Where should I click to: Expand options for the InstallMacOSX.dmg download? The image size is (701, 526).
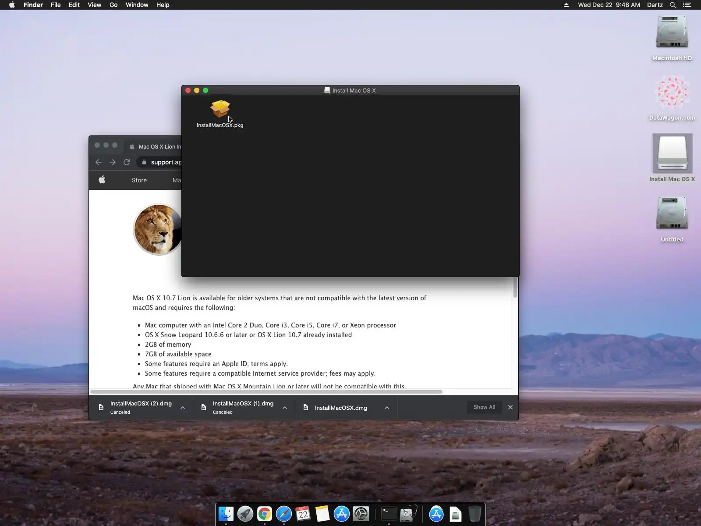(387, 408)
